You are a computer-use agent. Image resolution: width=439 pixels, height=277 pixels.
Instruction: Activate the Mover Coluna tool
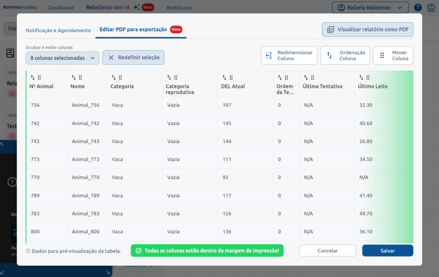click(x=393, y=55)
